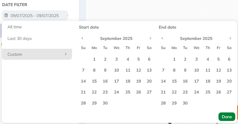The height and width of the screenshot is (124, 238).
Task: Open the date range field 09/07/2025 - 09/07/2025
Action: click(34, 16)
